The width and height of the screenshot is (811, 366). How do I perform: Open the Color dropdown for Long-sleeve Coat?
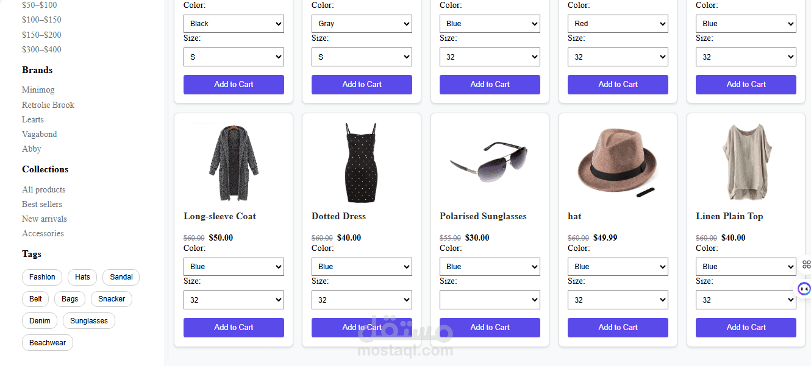234,267
